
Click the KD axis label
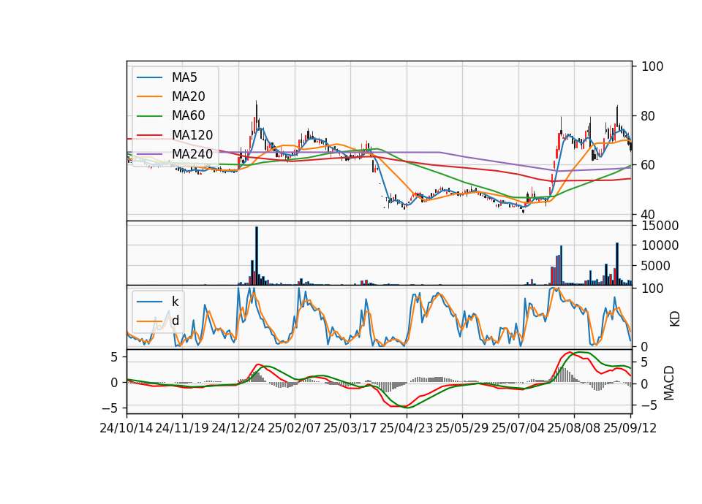pyautogui.click(x=675, y=319)
